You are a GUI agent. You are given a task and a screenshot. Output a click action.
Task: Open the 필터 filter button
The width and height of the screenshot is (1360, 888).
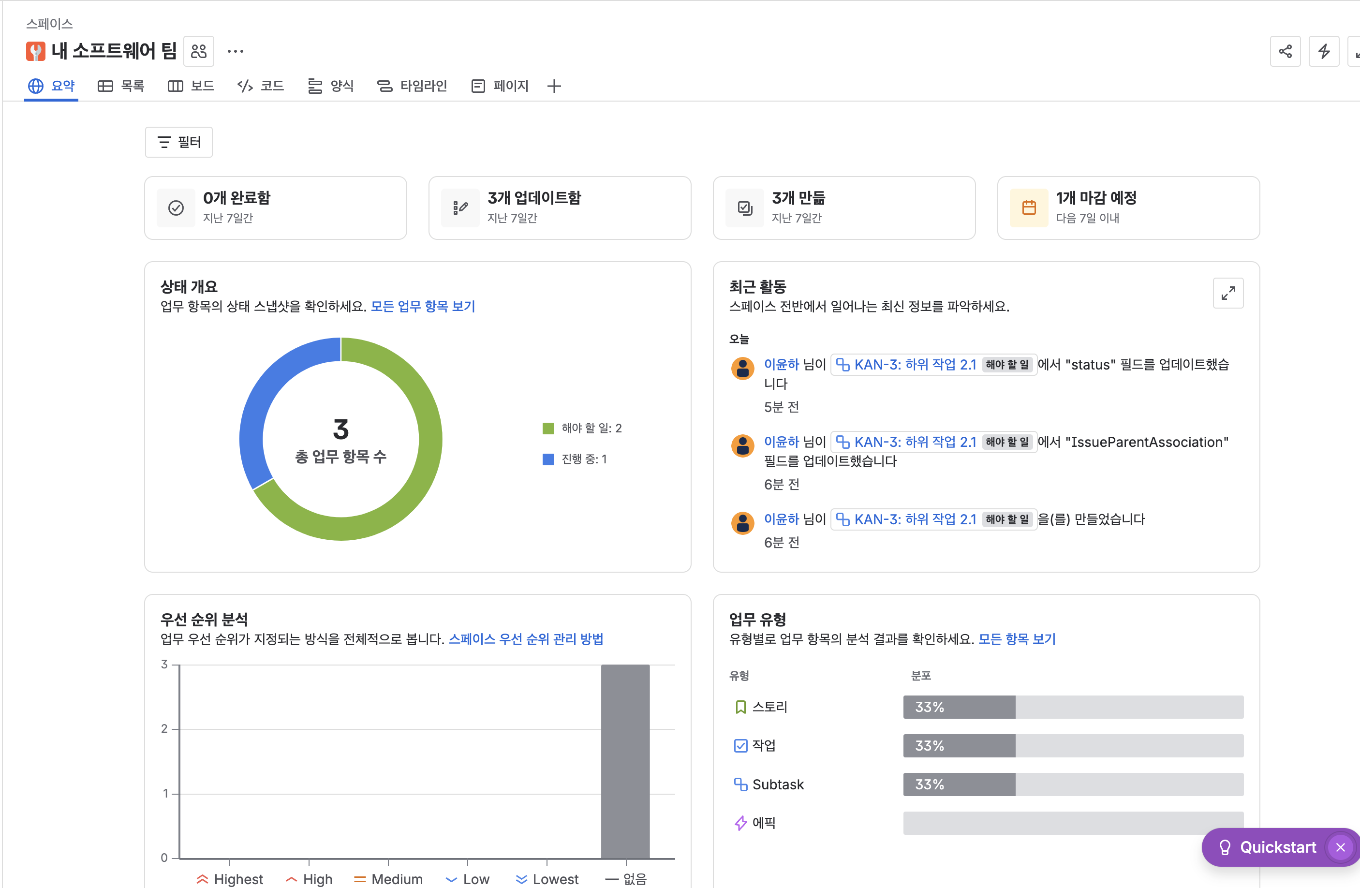pyautogui.click(x=179, y=142)
